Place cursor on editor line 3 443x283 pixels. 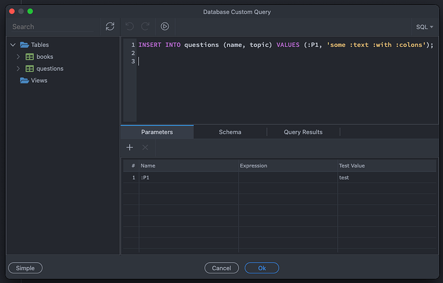click(288, 62)
